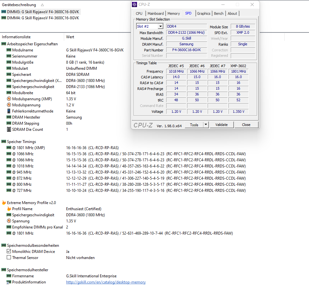Click the Arbeitsspeicher Eigenschaften section icon
Viewport: 309px width, 286px height.
point(4,44)
